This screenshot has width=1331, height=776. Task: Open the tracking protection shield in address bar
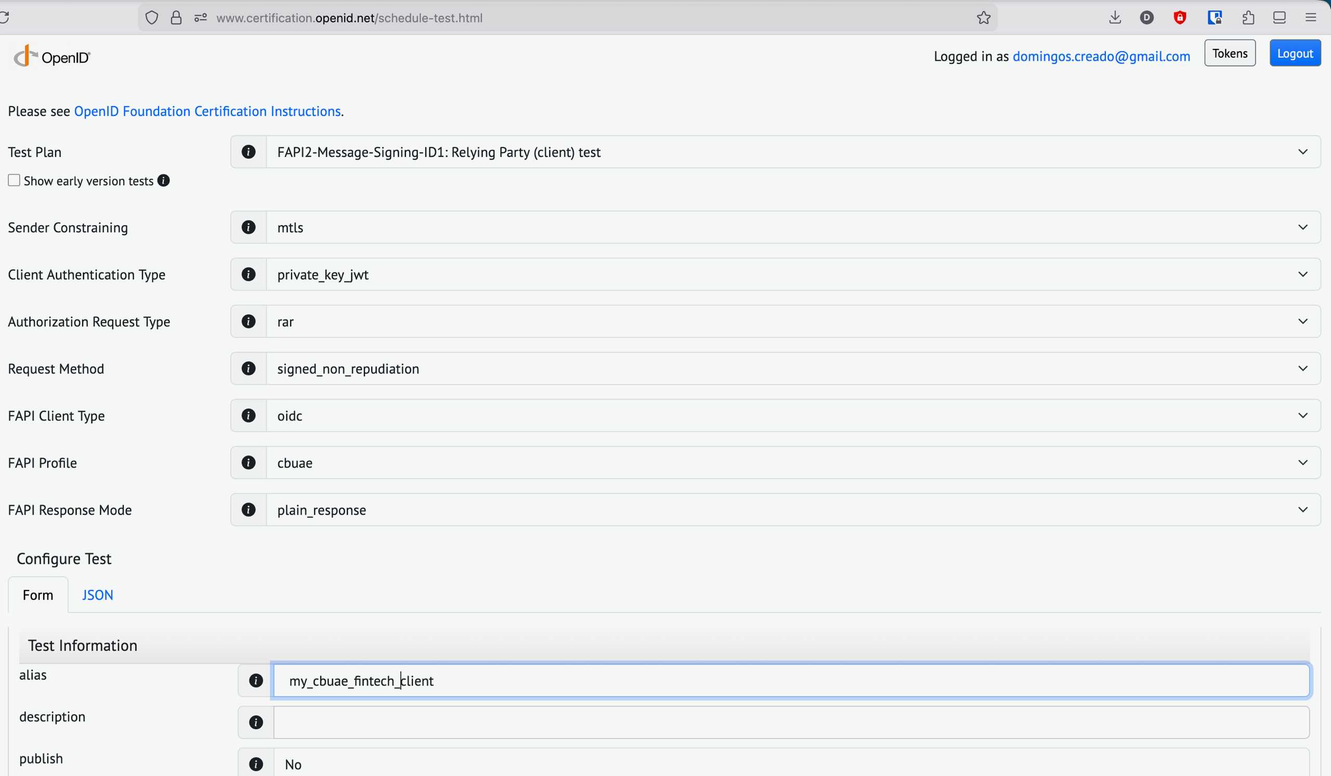pos(152,18)
